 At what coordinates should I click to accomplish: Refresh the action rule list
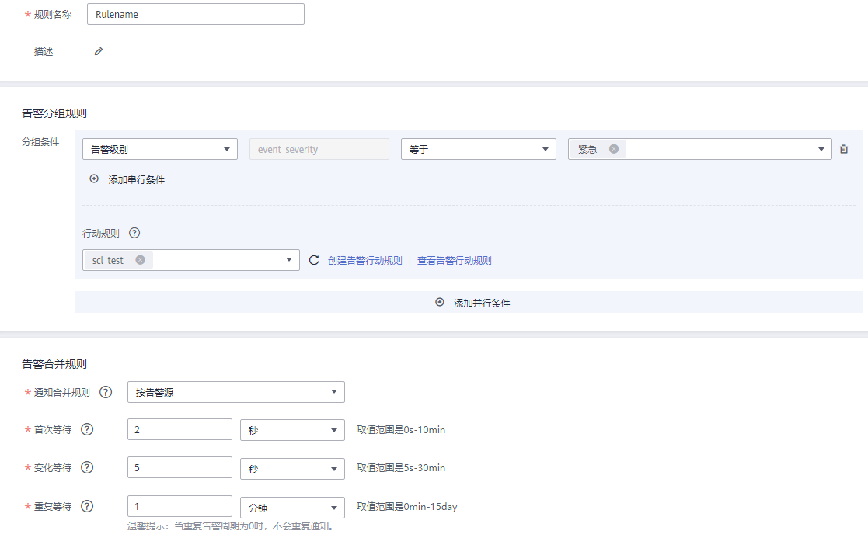tap(314, 261)
